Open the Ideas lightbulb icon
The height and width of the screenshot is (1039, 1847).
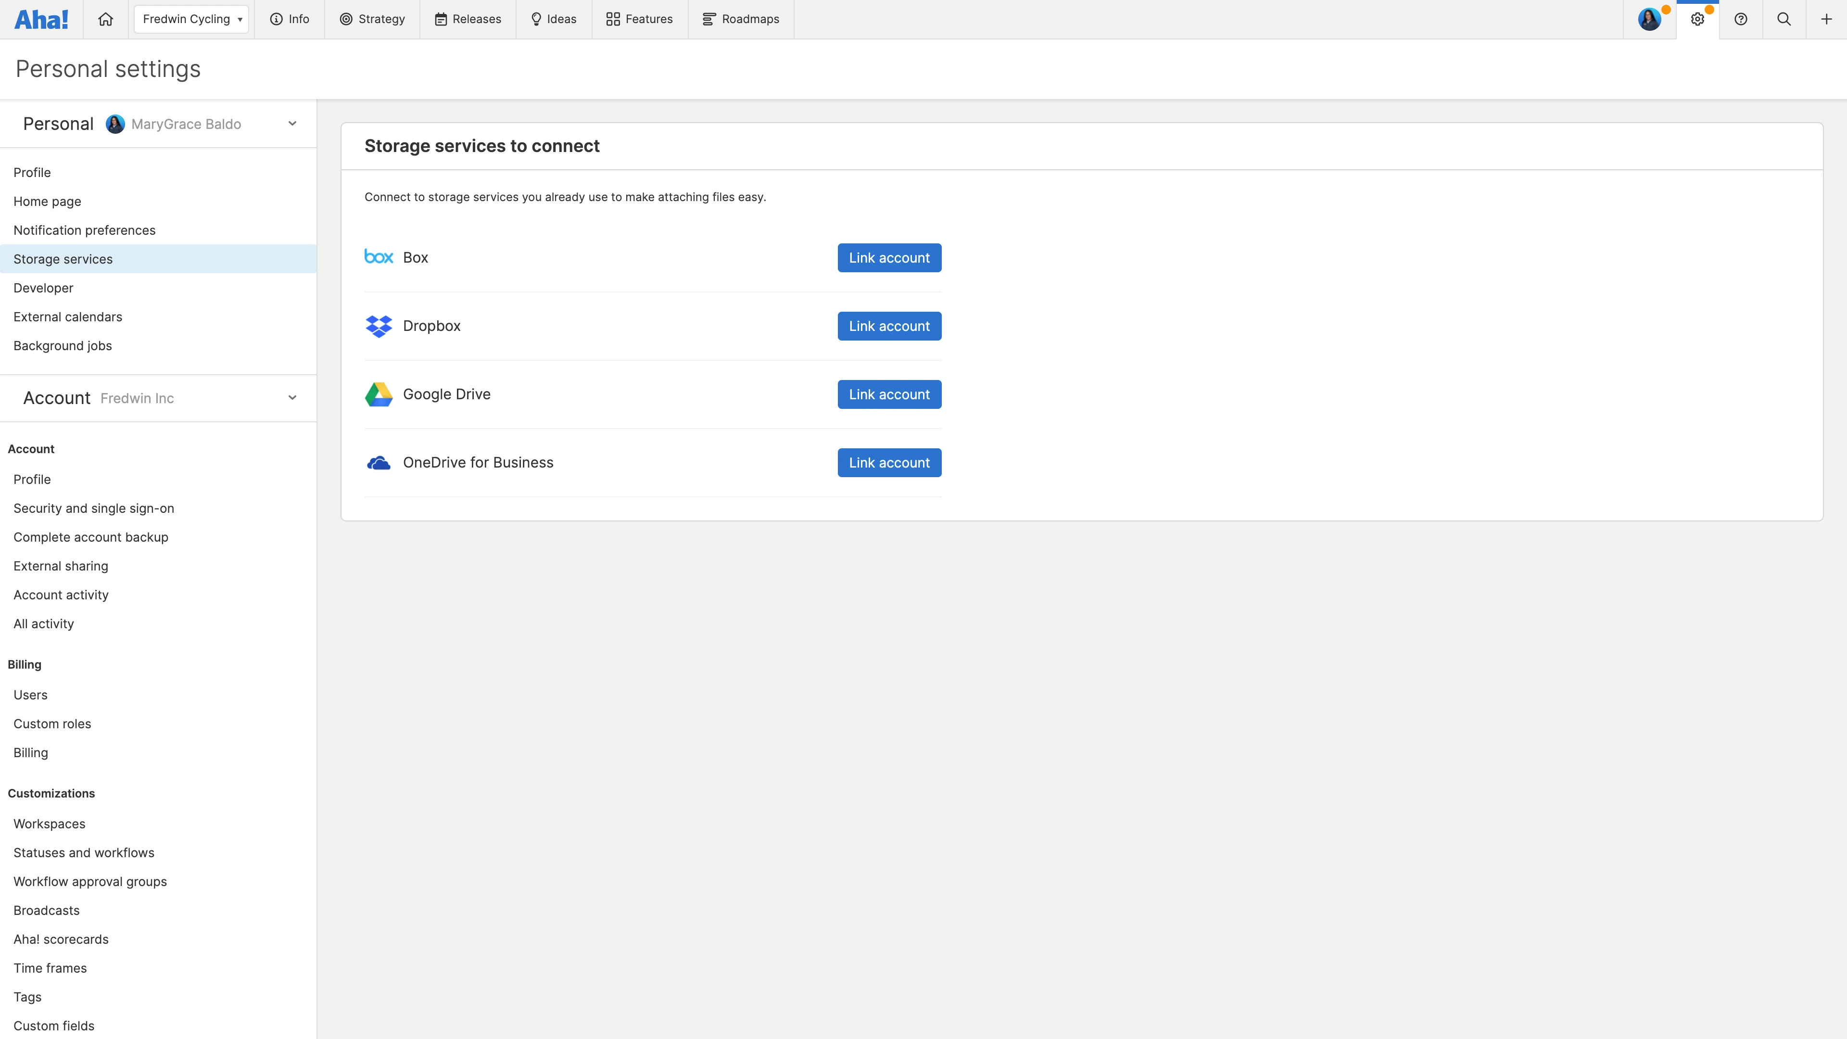click(536, 19)
